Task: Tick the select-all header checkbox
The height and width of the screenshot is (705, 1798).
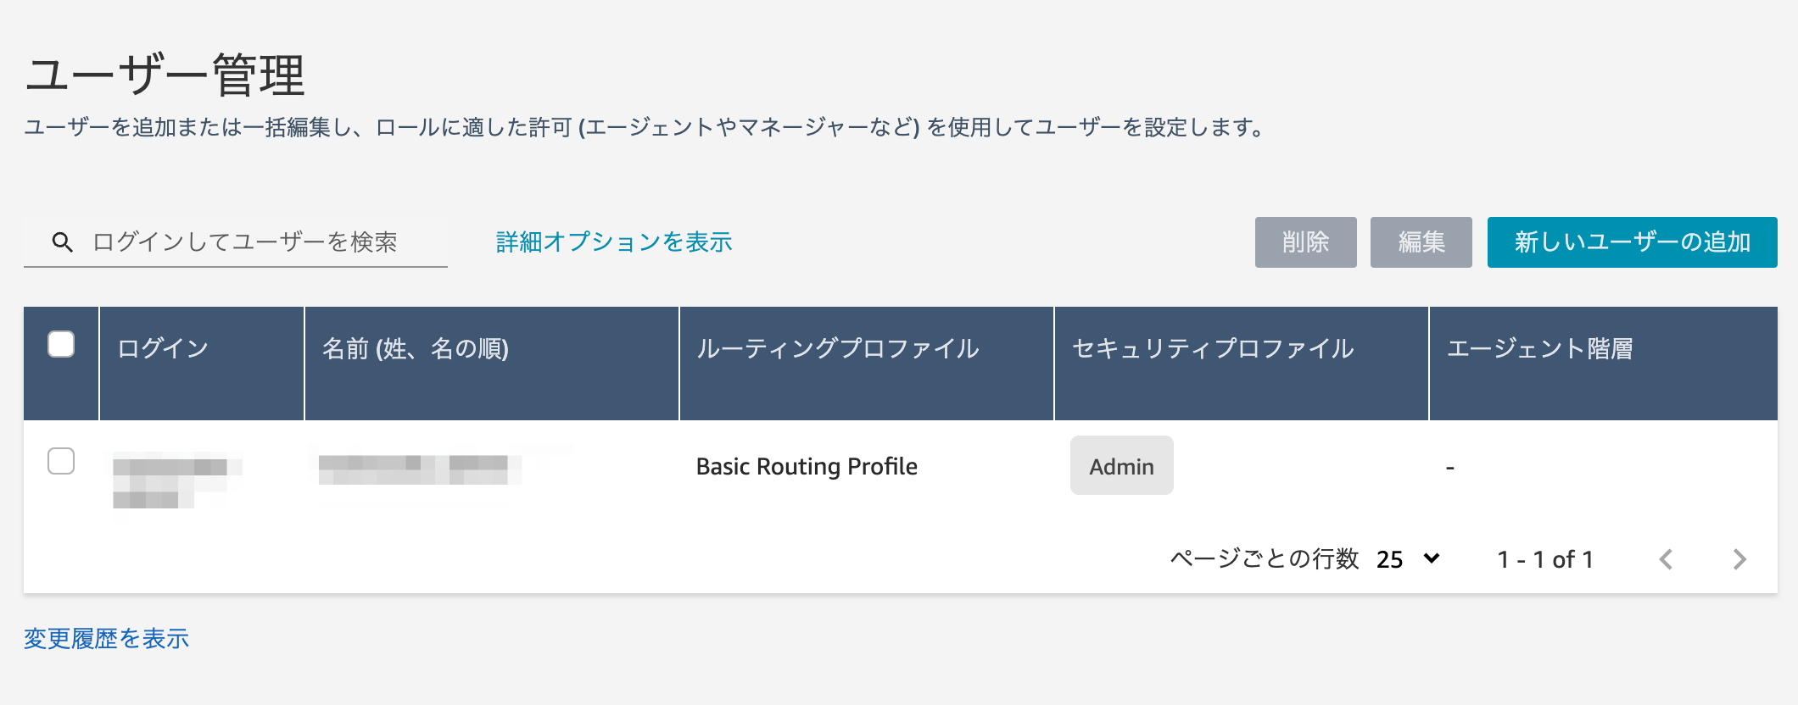Action: [61, 344]
